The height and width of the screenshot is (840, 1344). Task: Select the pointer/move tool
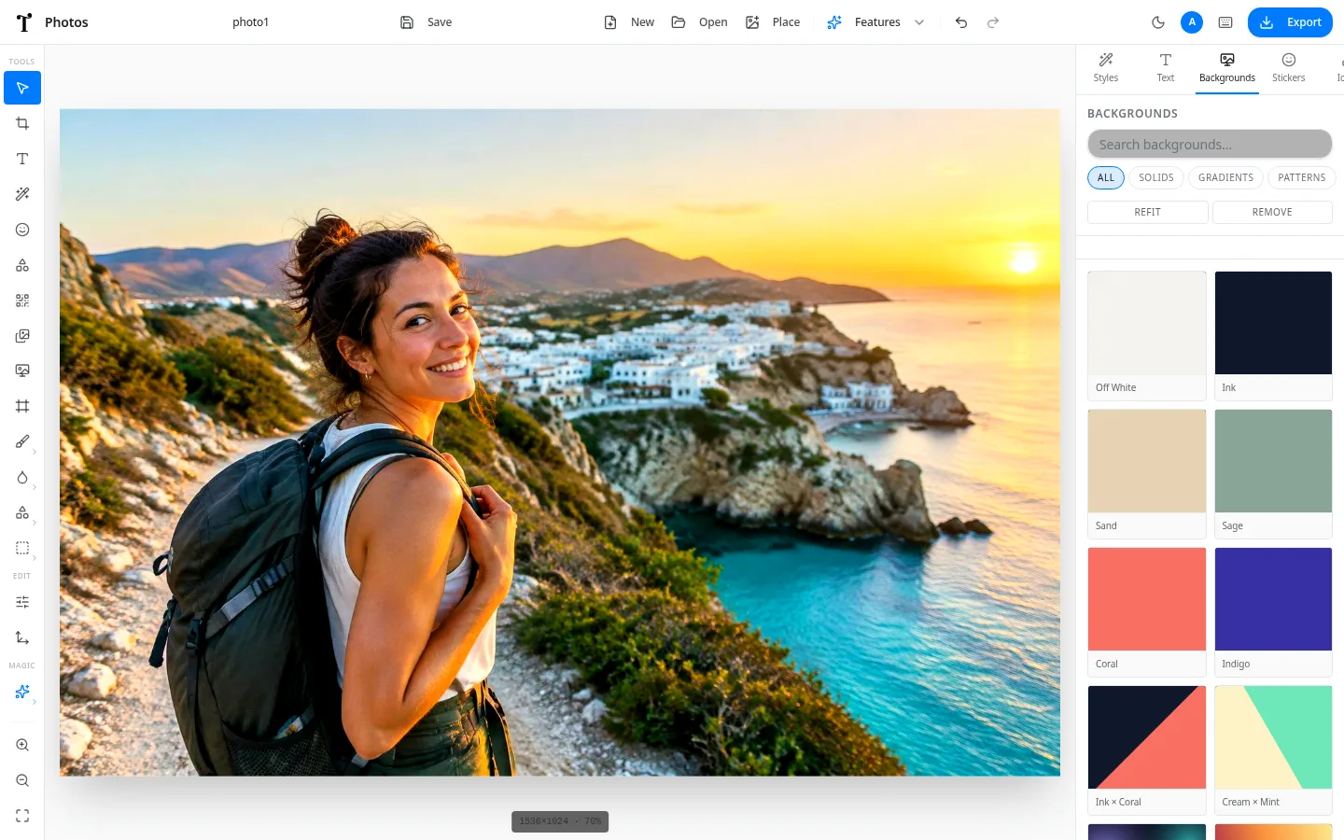[x=22, y=88]
